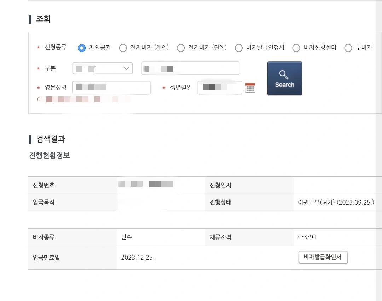382x301 pixels.
Task: Click the 신청번호 label cell
Action: [73, 185]
